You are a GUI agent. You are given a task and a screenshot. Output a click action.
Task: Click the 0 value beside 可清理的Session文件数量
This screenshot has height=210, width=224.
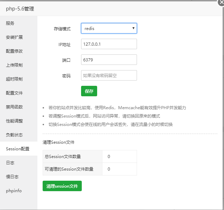click(x=109, y=169)
